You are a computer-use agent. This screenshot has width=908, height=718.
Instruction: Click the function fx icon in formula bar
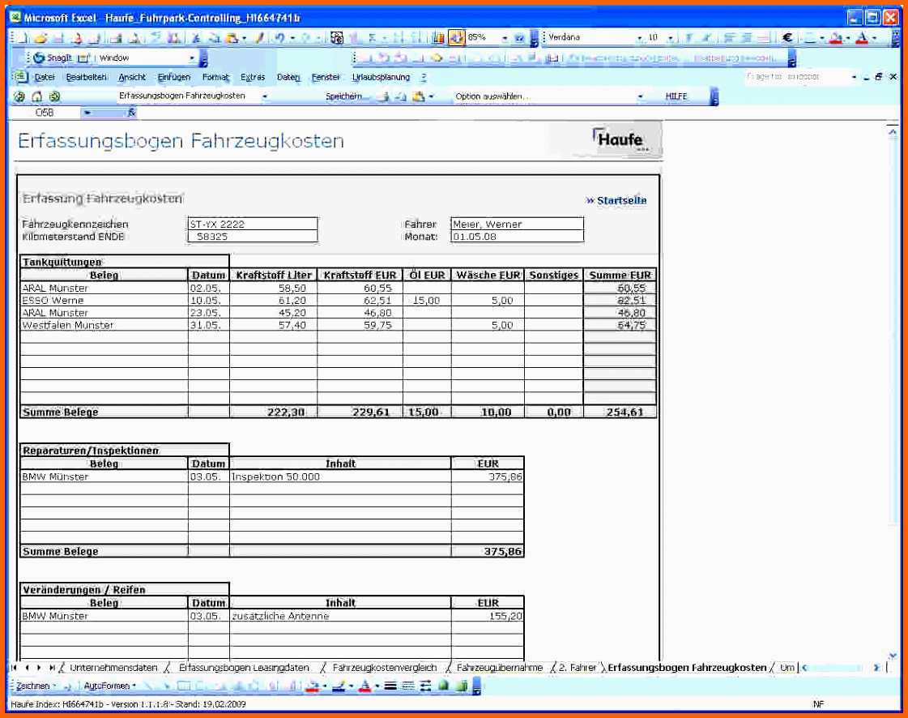click(131, 113)
